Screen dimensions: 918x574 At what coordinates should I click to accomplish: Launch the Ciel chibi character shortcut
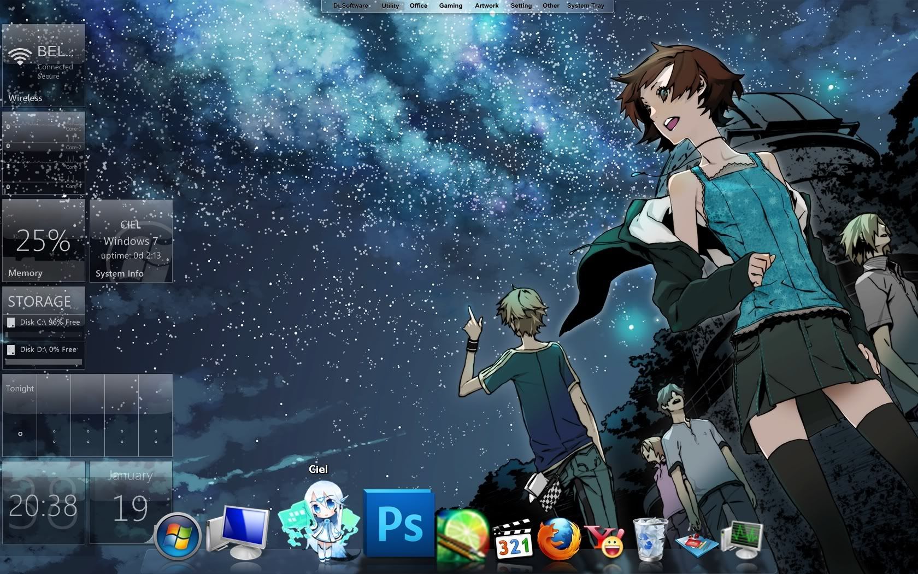pyautogui.click(x=320, y=521)
